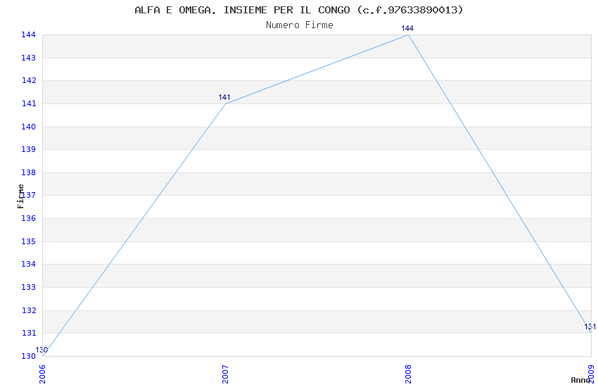Click the 132 y-axis tick label
598x387 pixels.
(x=28, y=311)
